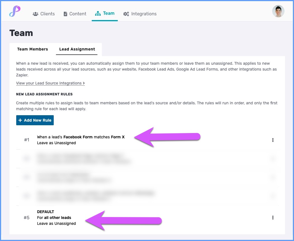
Task: Open the Practice logo on the left
Action: (x=15, y=11)
